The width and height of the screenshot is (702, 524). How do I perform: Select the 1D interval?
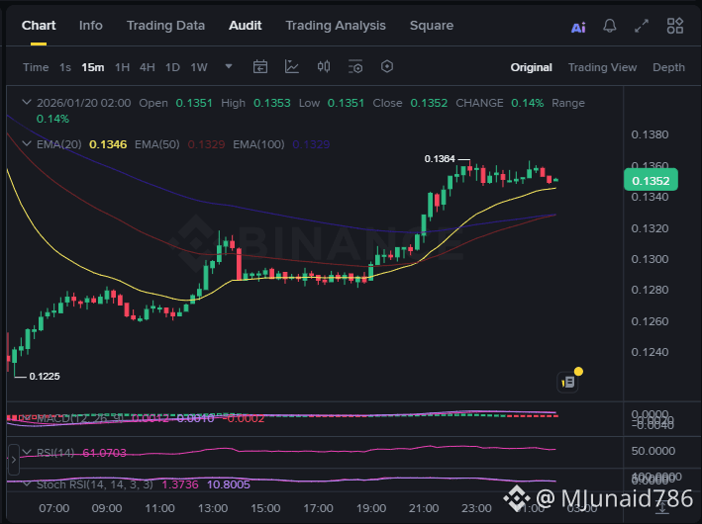(172, 67)
